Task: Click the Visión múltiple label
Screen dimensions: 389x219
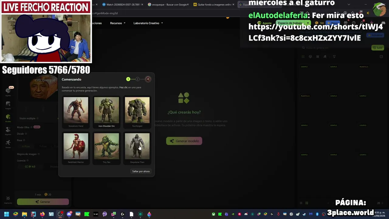Action: (x=27, y=118)
